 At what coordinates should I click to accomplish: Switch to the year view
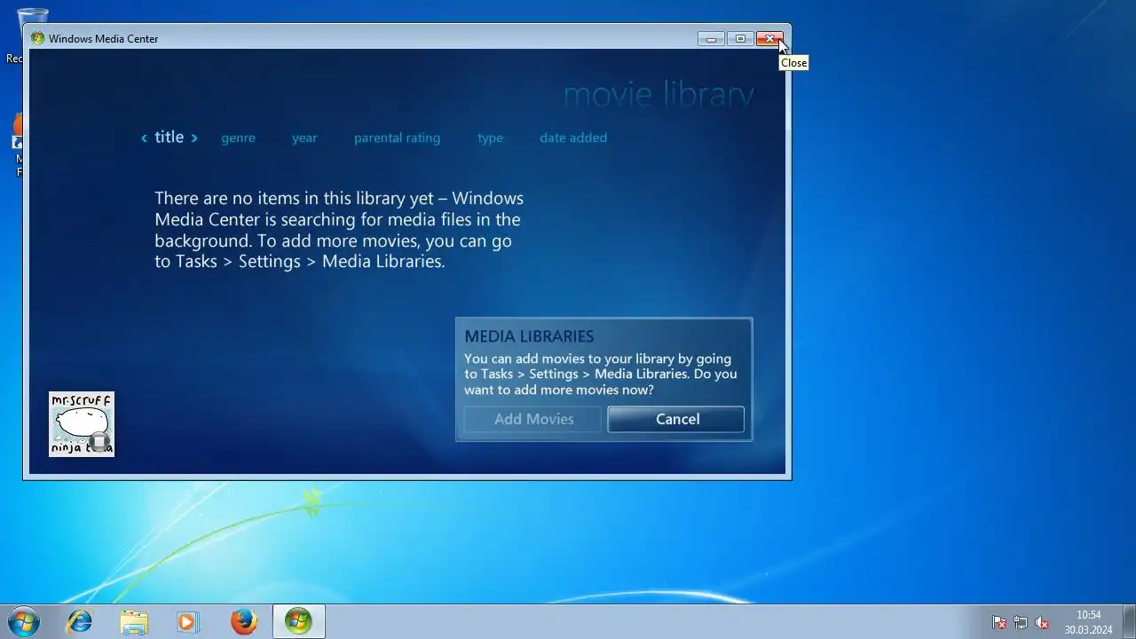304,138
